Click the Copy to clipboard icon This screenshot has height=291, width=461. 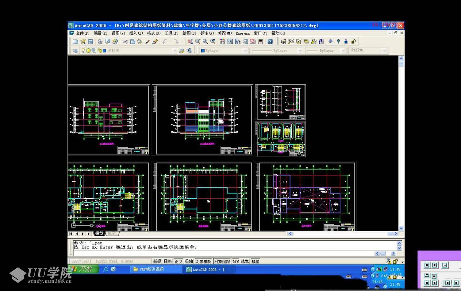[x=132, y=42]
